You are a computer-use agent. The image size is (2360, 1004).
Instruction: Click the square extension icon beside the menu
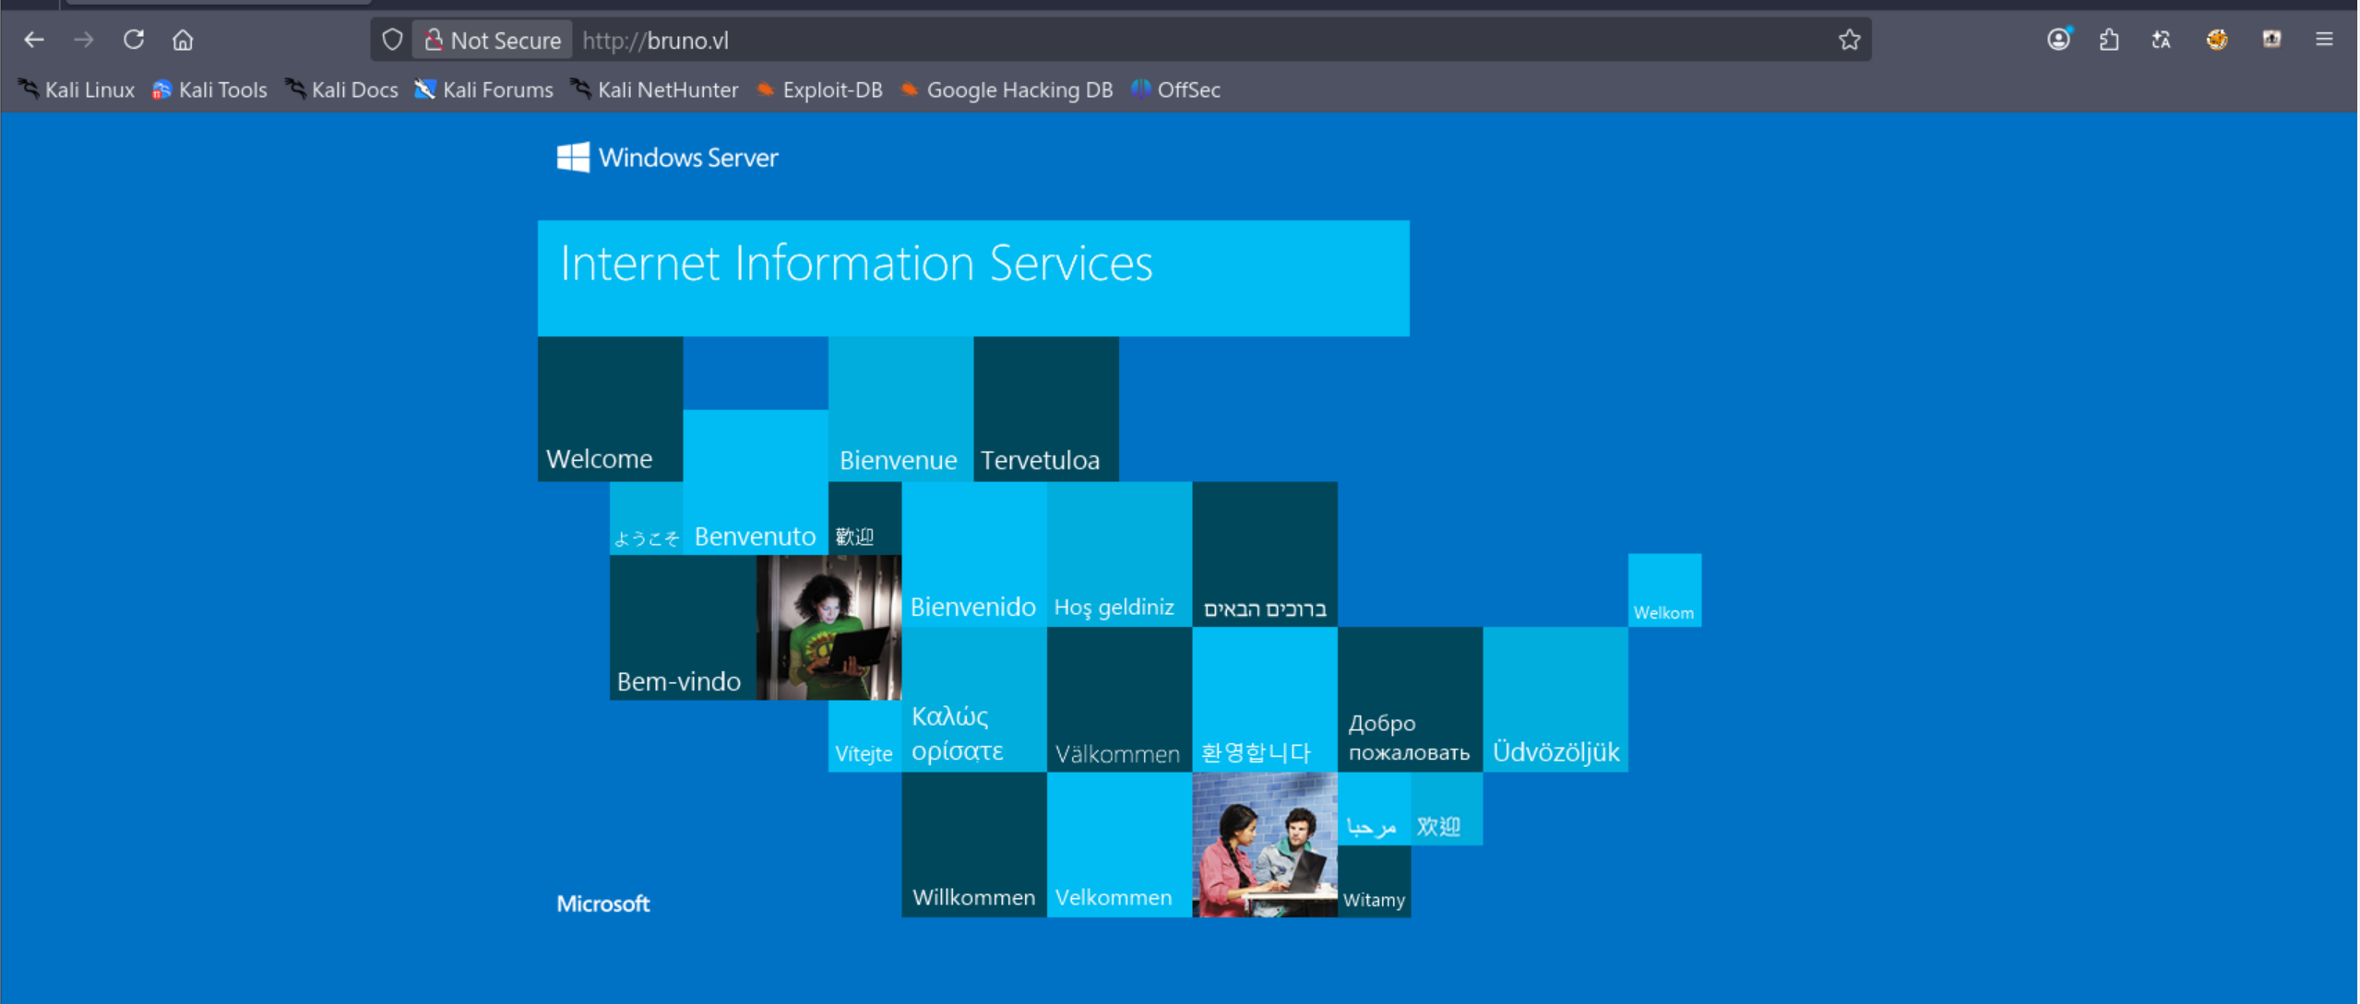coord(2271,40)
